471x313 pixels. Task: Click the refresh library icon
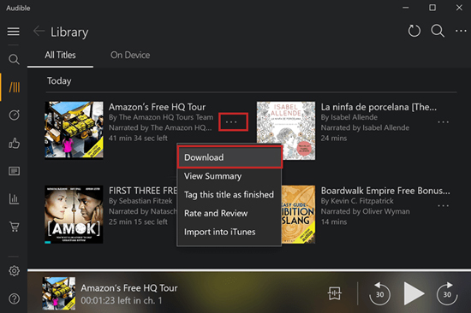tap(414, 31)
